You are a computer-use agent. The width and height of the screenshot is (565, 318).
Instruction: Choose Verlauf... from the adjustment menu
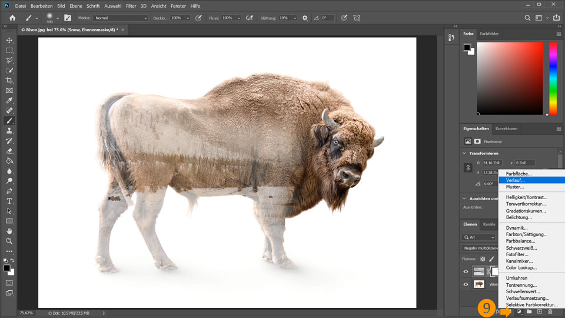[515, 180]
